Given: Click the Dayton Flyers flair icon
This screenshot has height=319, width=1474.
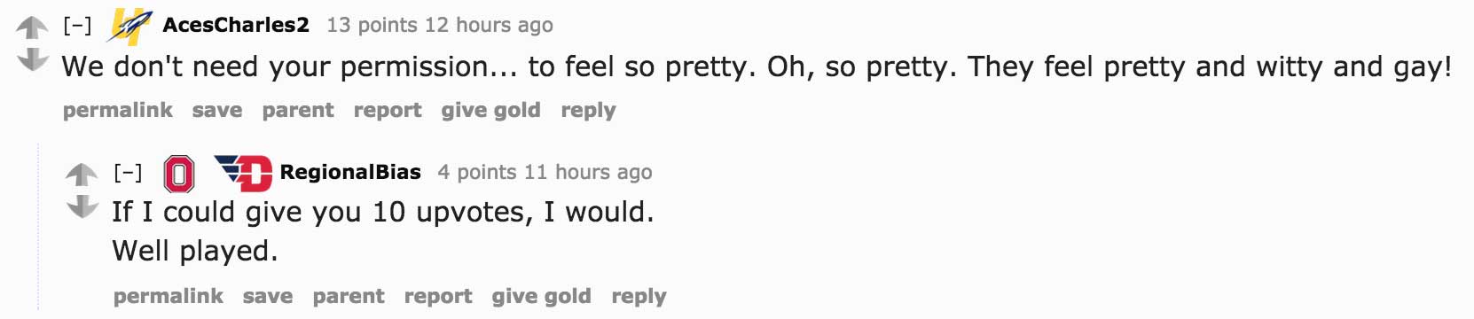Looking at the screenshot, I should (x=242, y=173).
